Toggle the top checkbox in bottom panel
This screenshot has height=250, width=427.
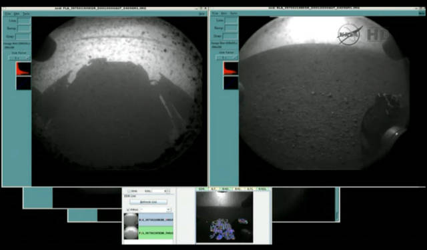(x=129, y=191)
